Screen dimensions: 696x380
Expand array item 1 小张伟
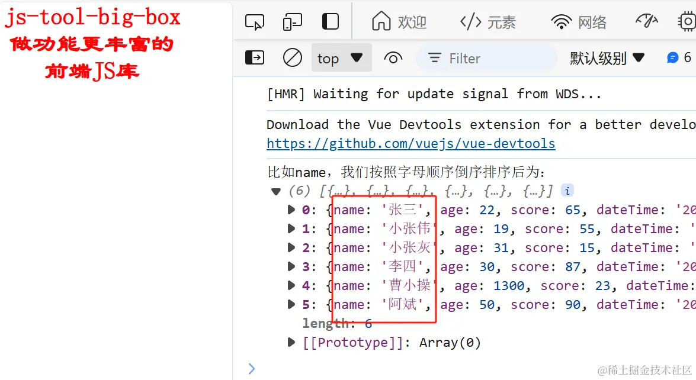[x=291, y=228]
